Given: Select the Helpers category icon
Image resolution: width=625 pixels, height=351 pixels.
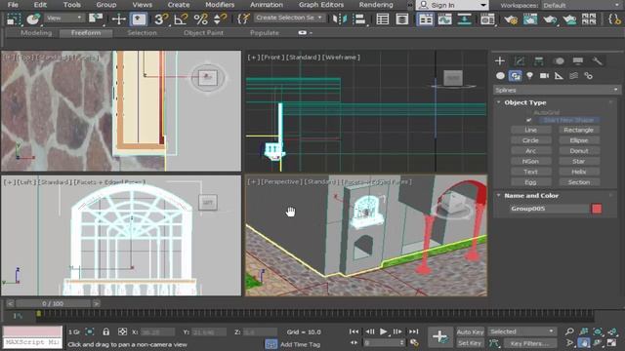Looking at the screenshot, I should 559,76.
